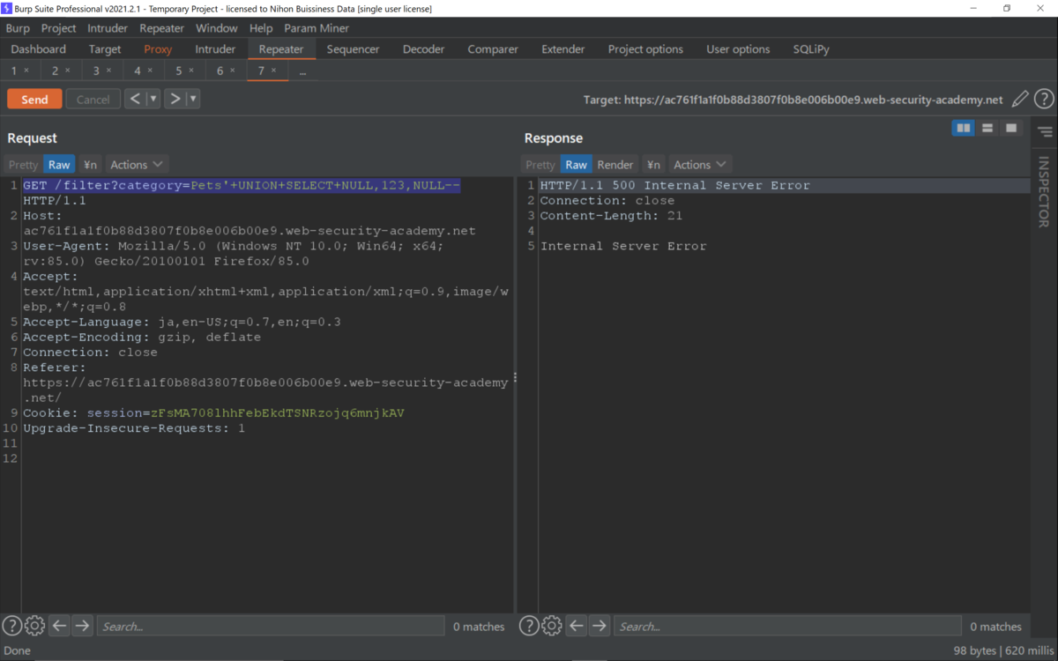Switch to the Extender tab
This screenshot has width=1058, height=661.
coord(563,49)
